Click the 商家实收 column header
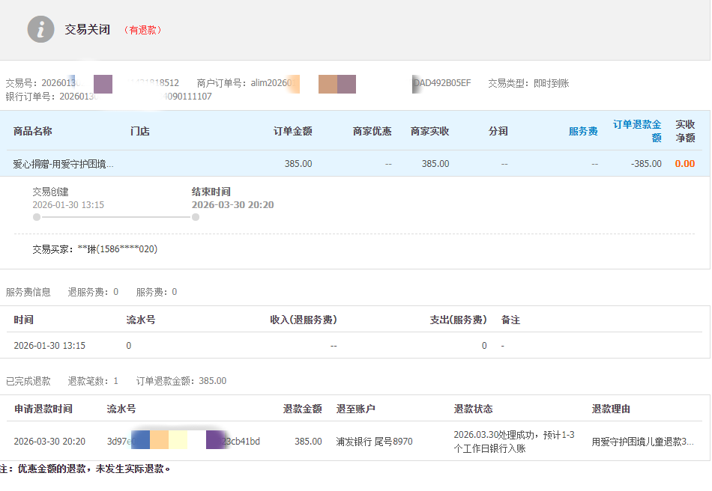 [430, 131]
